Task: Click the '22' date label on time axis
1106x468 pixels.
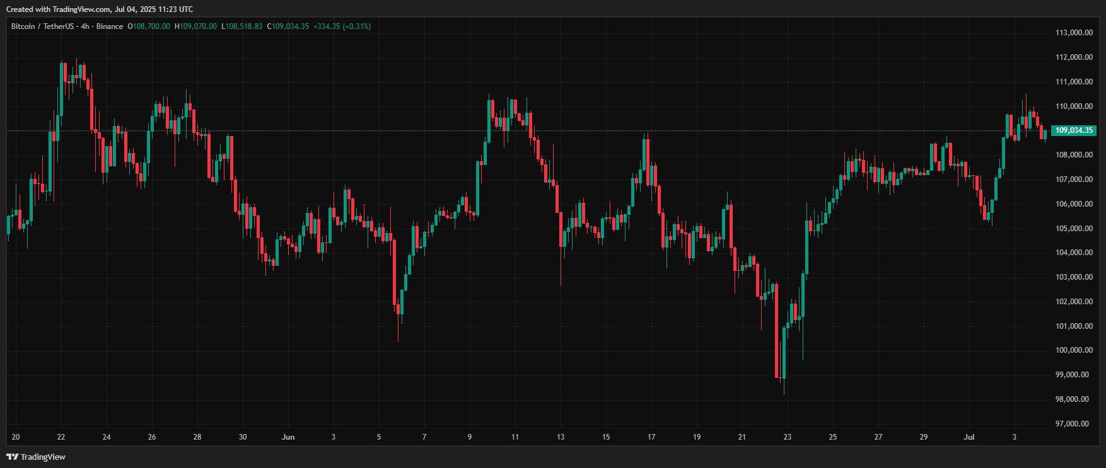Action: coord(61,437)
